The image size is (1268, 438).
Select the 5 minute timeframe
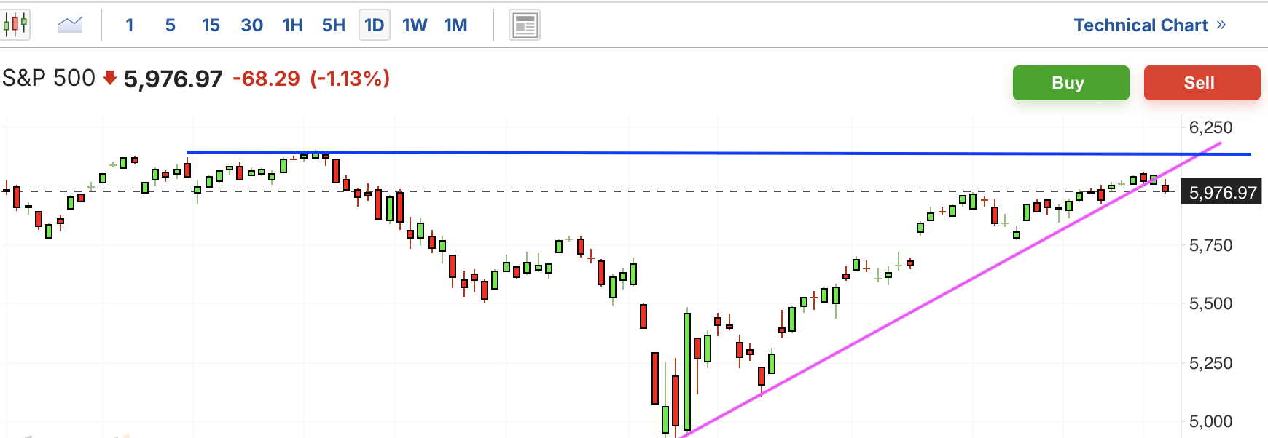[171, 25]
